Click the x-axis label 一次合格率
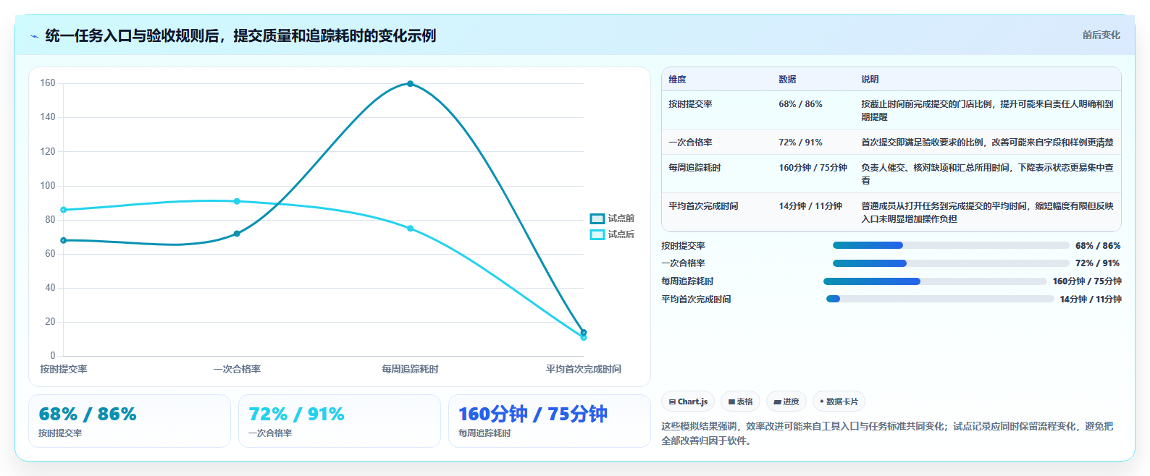This screenshot has height=476, width=1150. 237,369
